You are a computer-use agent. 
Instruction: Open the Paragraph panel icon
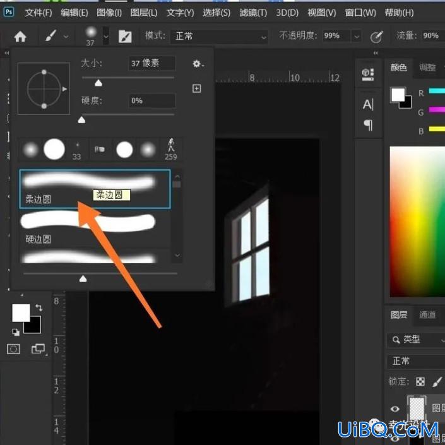click(x=369, y=125)
